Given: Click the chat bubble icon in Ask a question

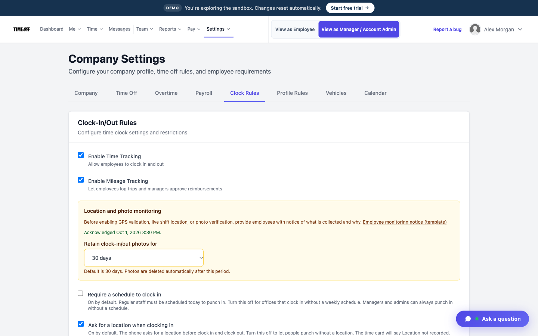Looking at the screenshot, I should tap(468, 319).
